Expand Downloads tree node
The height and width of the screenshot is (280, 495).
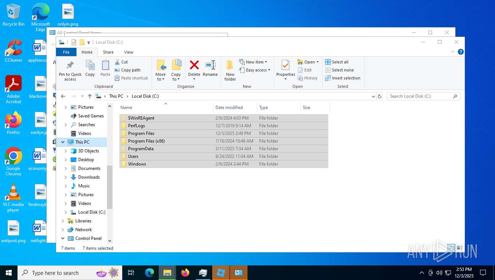click(x=66, y=177)
